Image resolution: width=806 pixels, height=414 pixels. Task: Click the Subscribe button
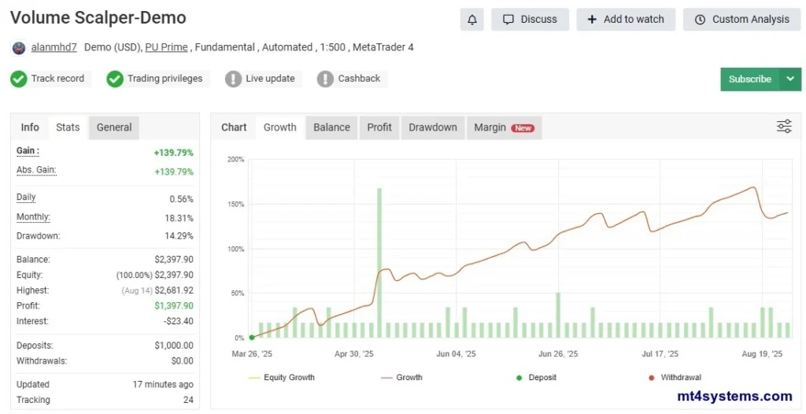point(750,79)
